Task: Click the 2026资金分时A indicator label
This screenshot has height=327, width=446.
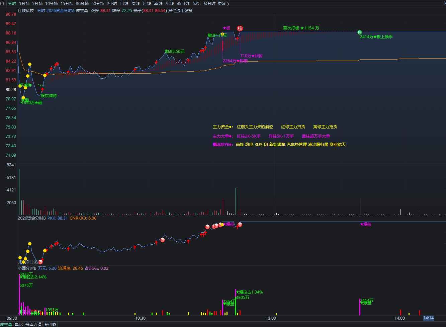Action: (61, 11)
